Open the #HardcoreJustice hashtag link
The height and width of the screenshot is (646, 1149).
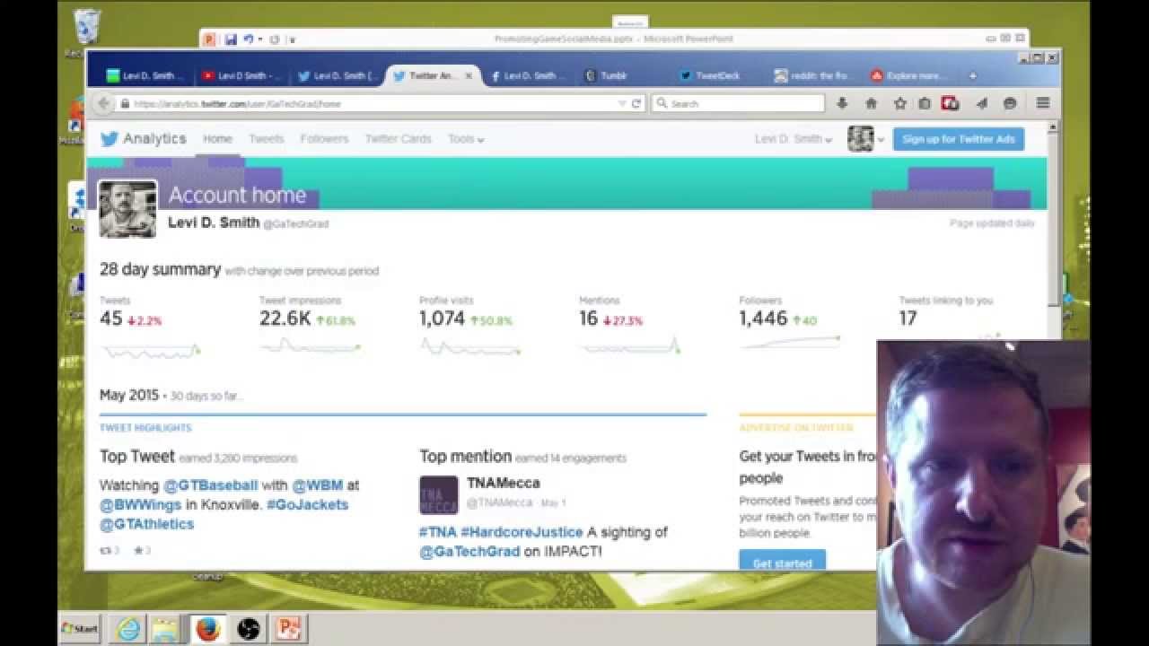pyautogui.click(x=522, y=532)
